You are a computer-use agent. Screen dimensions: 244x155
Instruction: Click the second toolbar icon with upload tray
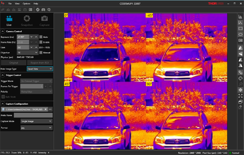pyautogui.click(x=8, y=10)
